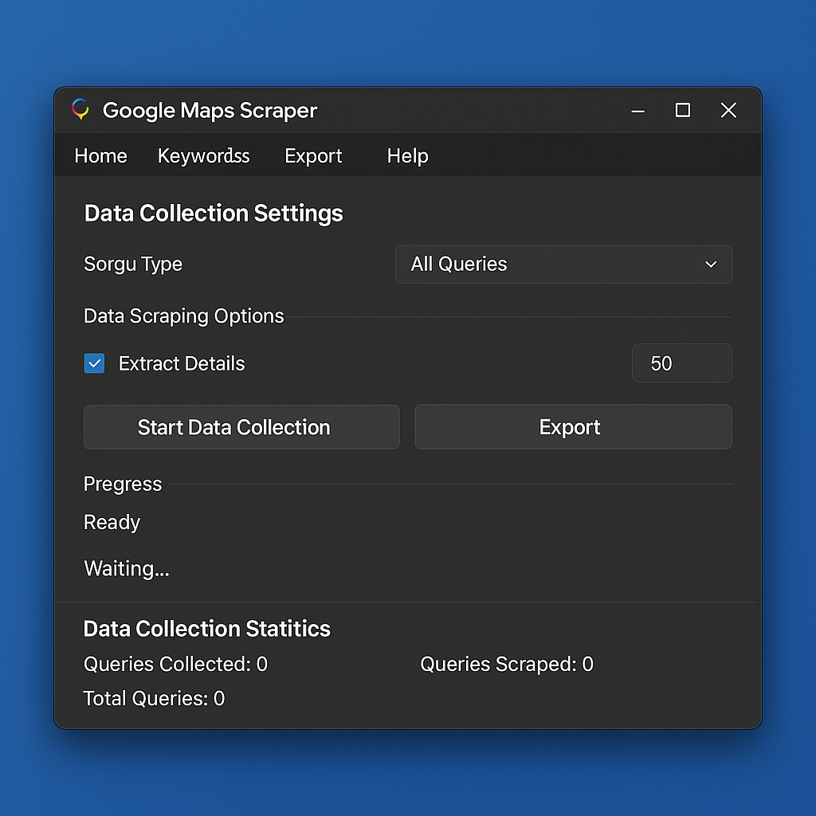Image resolution: width=816 pixels, height=816 pixels.
Task: Click the Data Collection Statitics heading
Action: click(x=207, y=629)
